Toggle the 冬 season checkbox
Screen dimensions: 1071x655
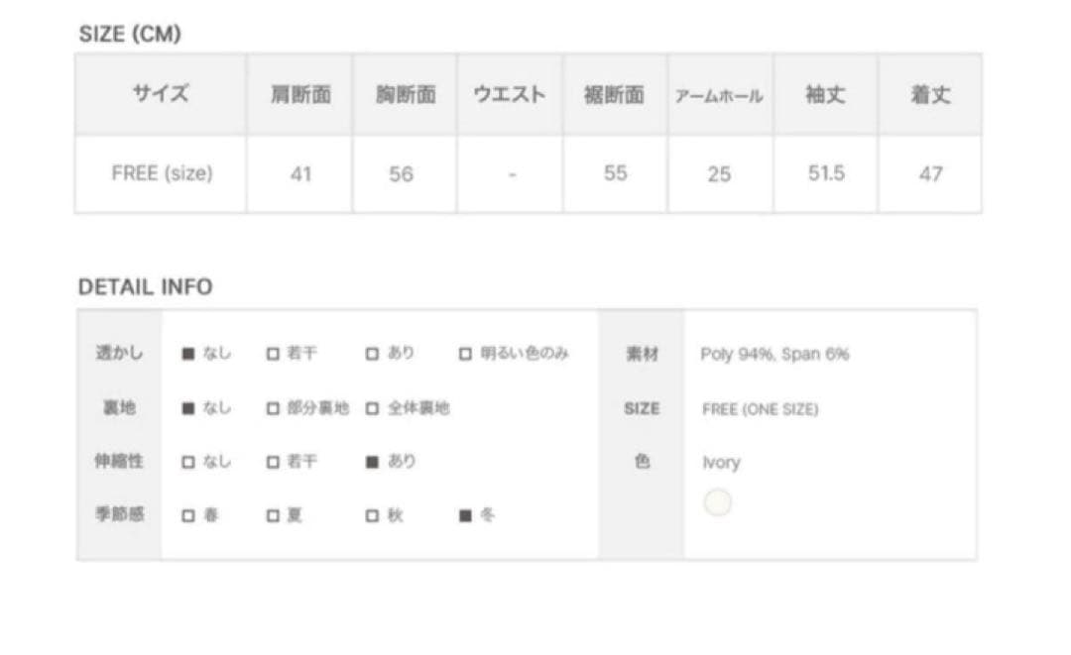click(x=465, y=515)
